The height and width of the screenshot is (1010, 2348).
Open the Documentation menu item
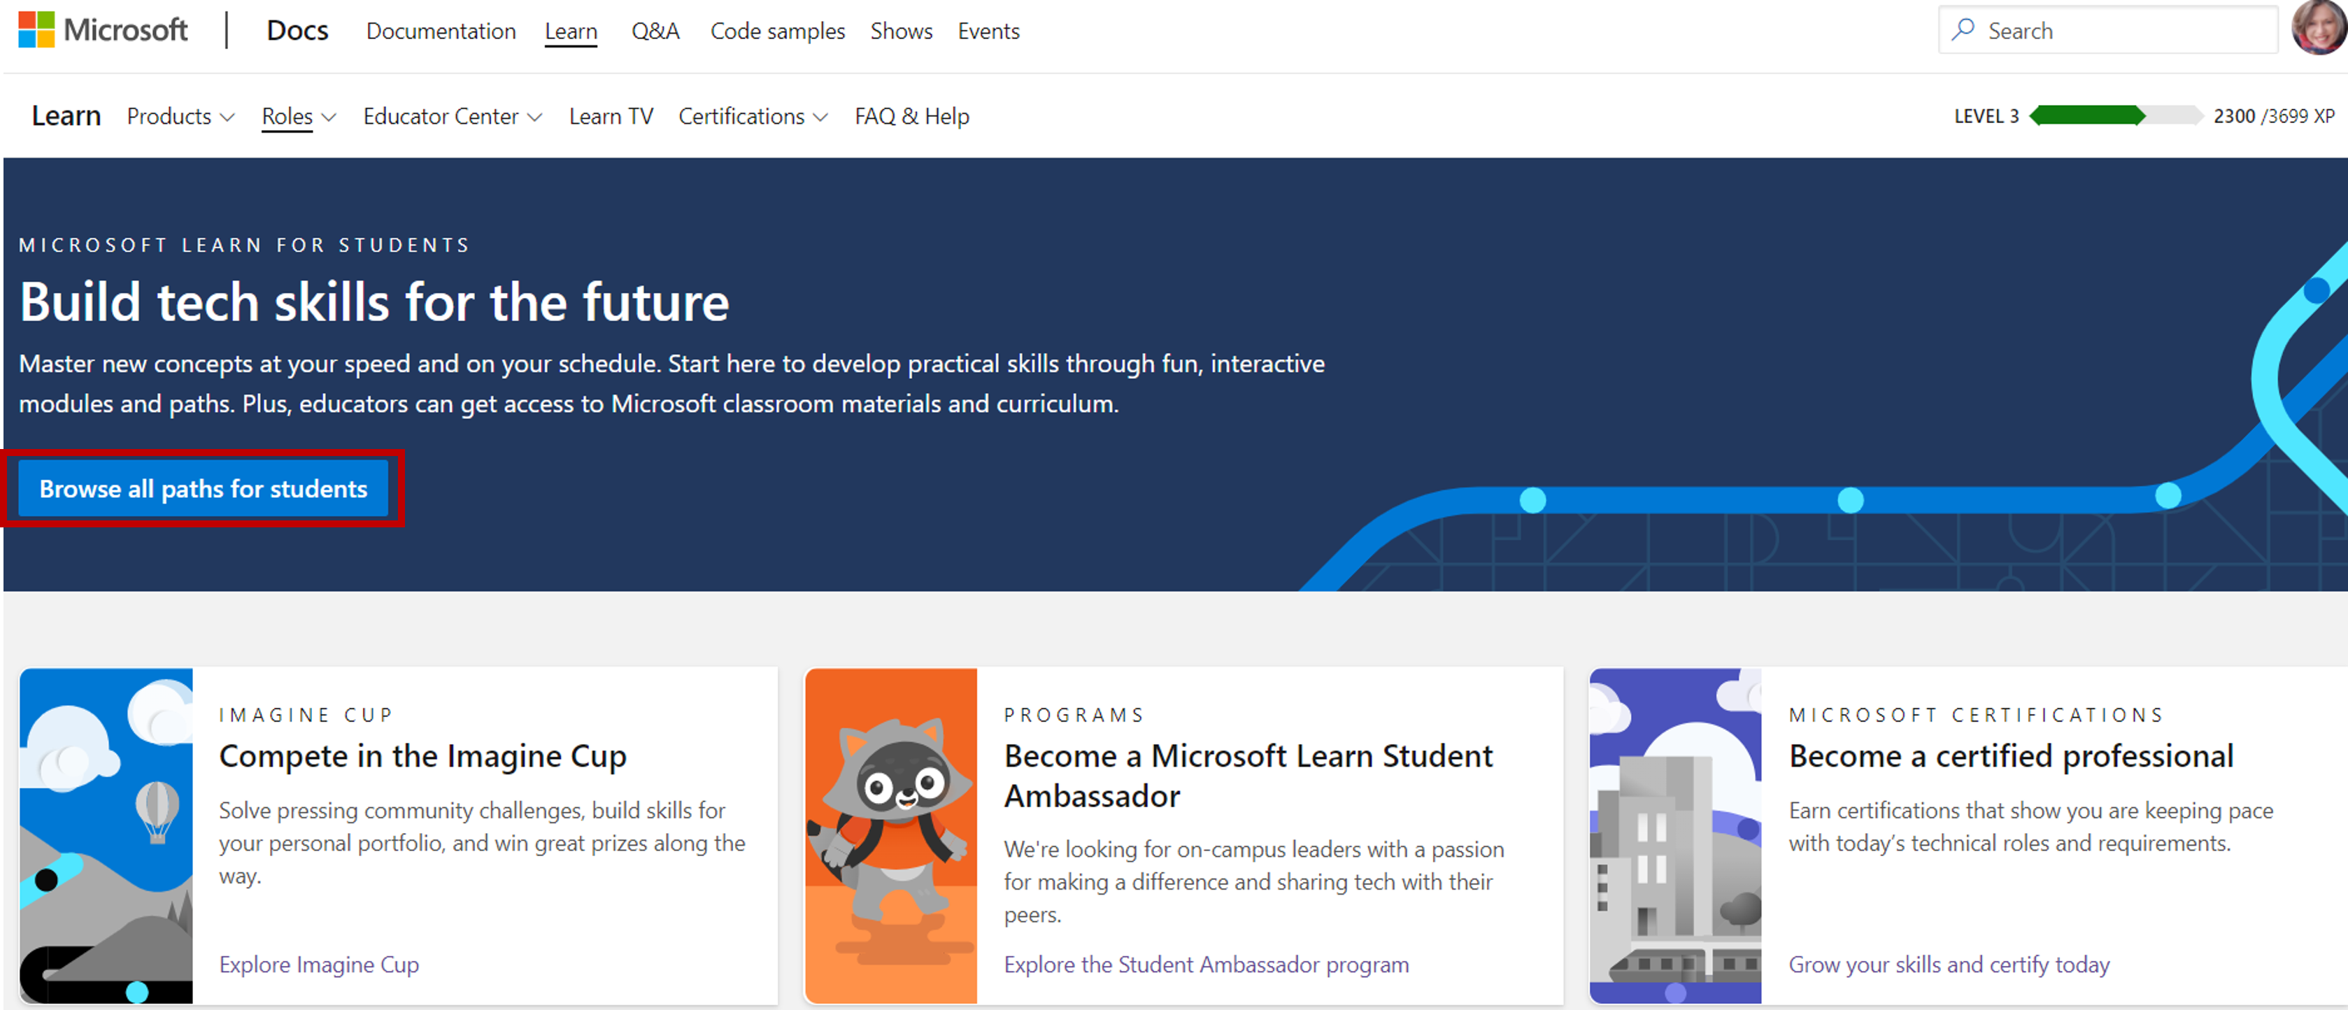pyautogui.click(x=441, y=31)
